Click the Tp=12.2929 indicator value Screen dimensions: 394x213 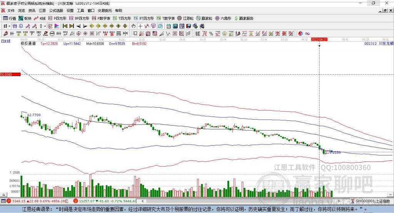pyautogui.click(x=49, y=43)
